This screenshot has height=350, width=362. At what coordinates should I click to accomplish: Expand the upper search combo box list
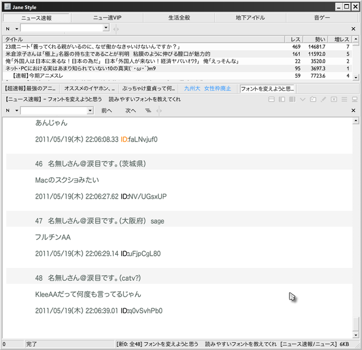(x=106, y=28)
